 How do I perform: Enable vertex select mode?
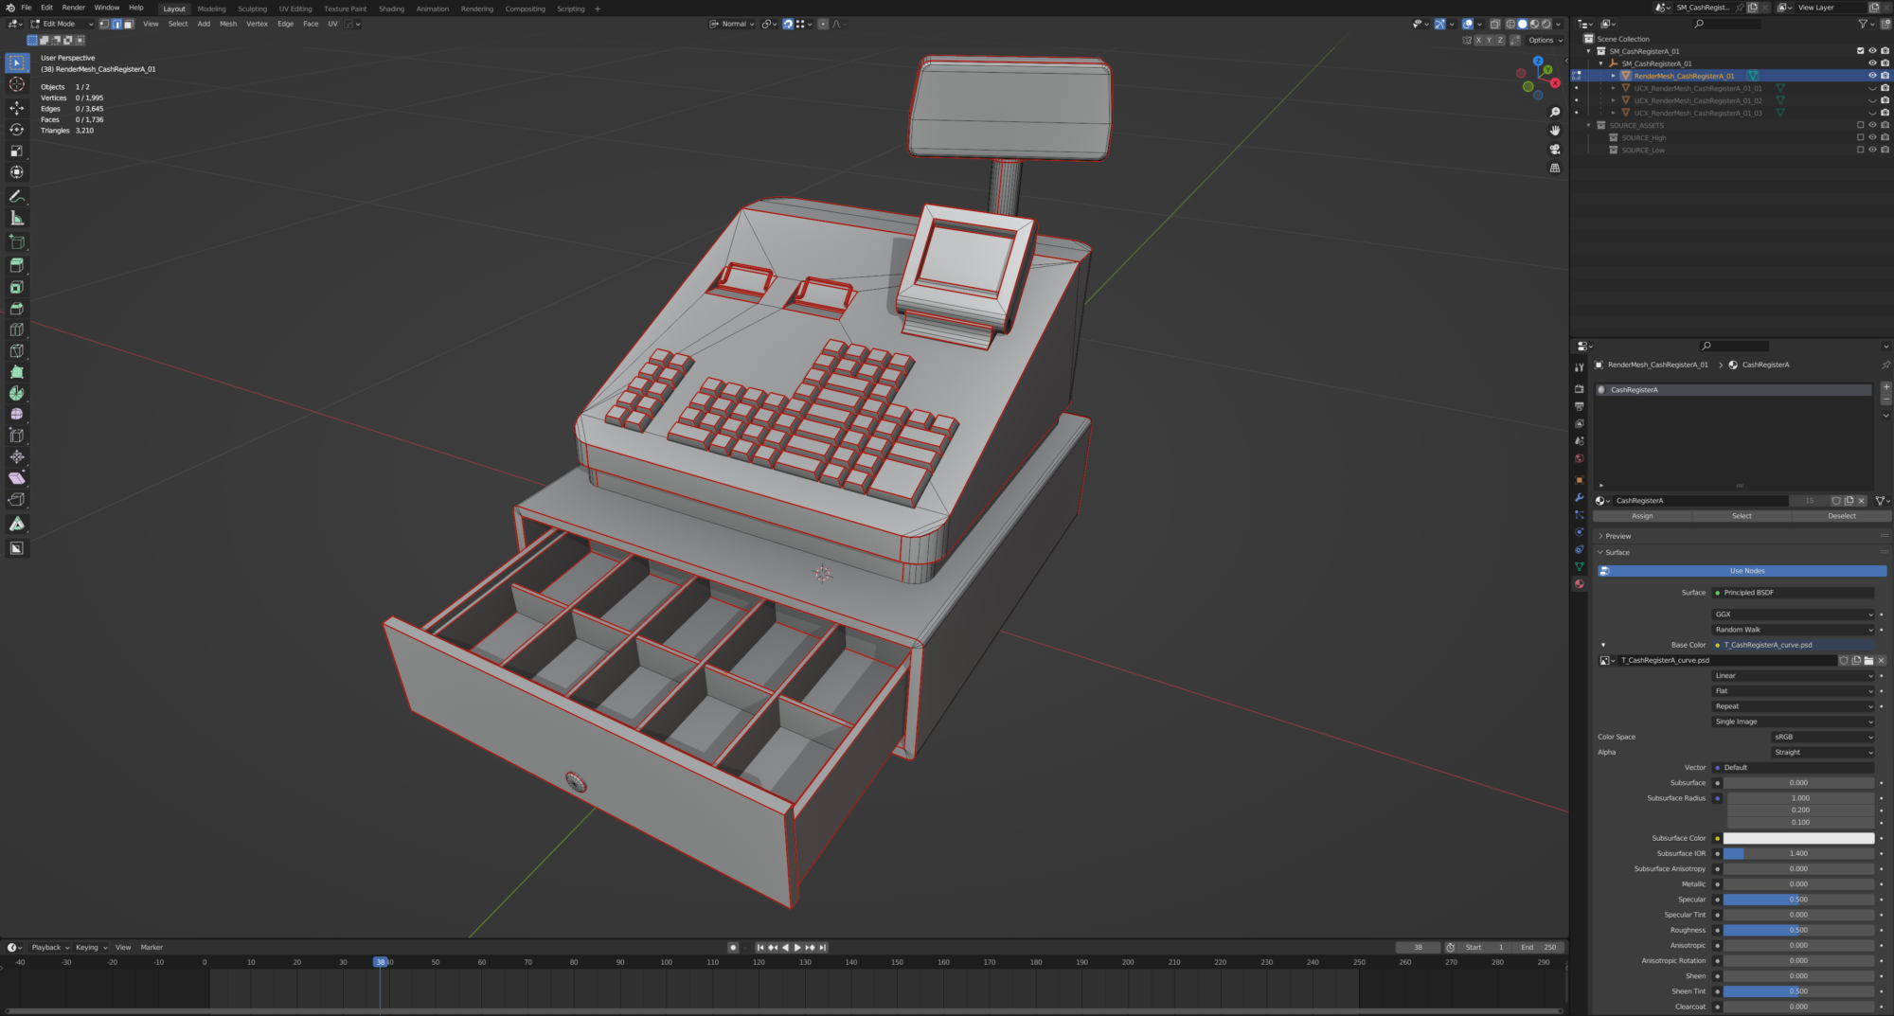coord(104,24)
